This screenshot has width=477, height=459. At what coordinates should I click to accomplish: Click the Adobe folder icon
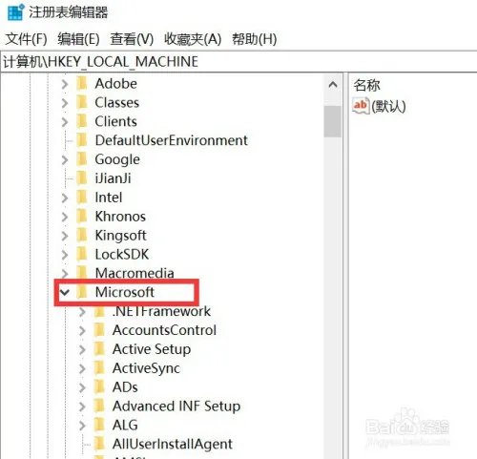point(82,83)
